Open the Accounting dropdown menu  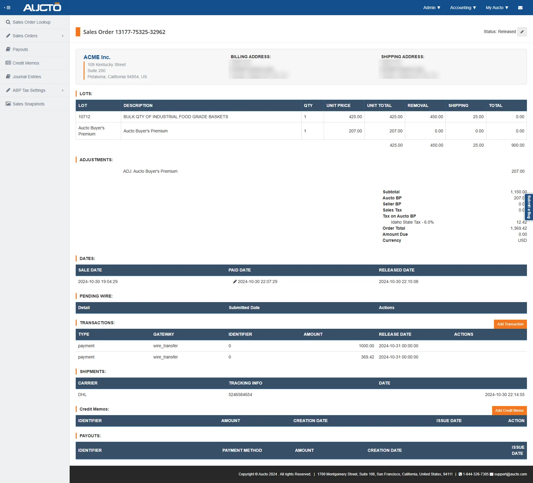point(463,8)
